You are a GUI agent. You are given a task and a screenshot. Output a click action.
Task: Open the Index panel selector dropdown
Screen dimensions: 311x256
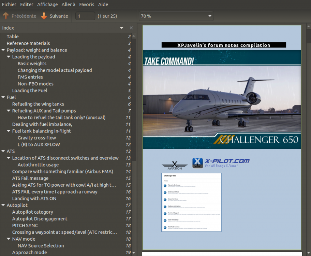tap(122, 28)
